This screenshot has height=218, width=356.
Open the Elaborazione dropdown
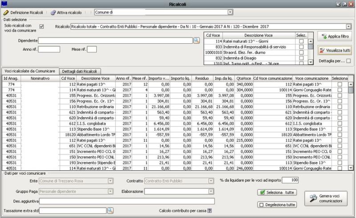pos(211,192)
